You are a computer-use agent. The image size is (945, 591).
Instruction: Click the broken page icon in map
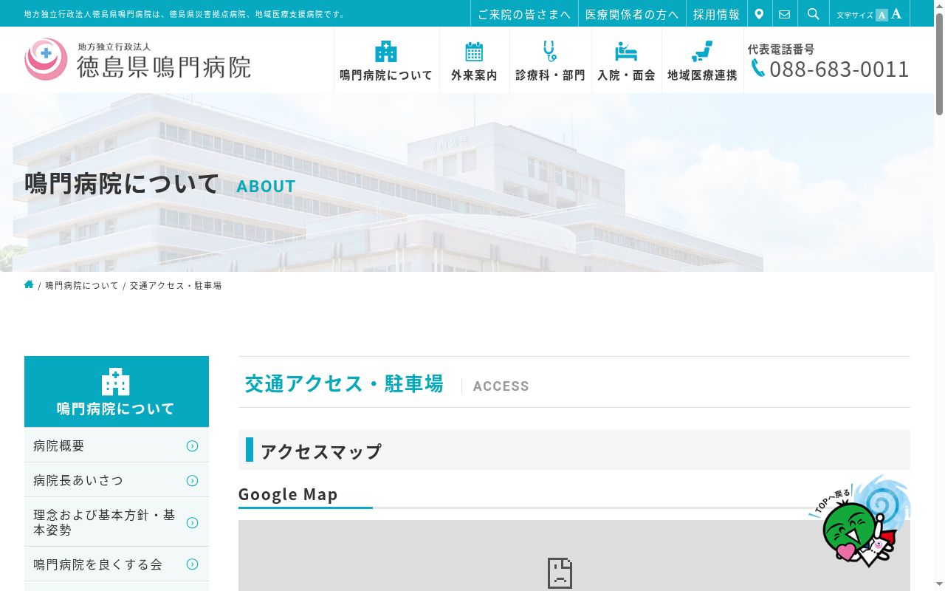pos(560,573)
